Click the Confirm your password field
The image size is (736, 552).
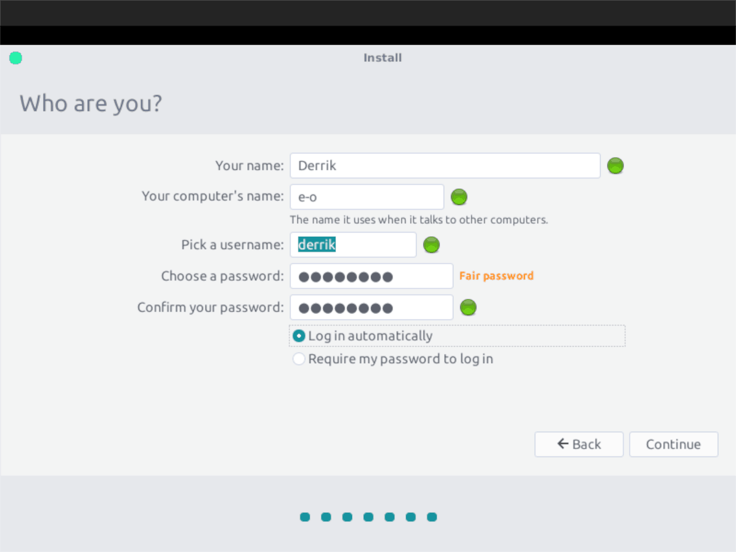pyautogui.click(x=372, y=307)
